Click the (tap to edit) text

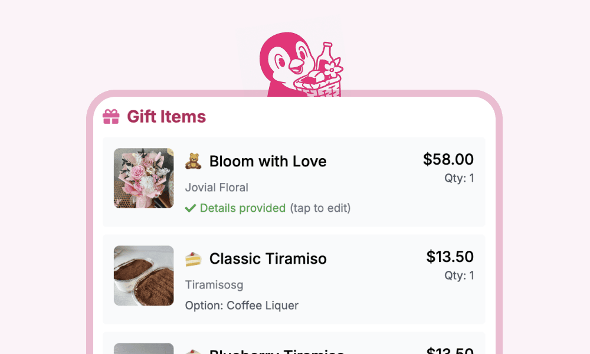(x=320, y=208)
